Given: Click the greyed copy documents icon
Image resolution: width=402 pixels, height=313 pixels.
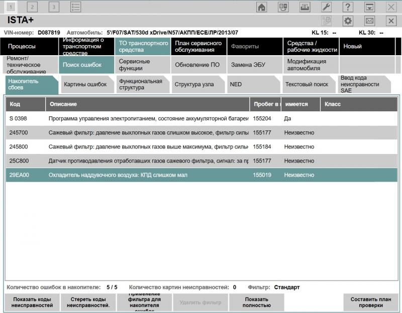Looking at the screenshot, I should tap(326, 21).
